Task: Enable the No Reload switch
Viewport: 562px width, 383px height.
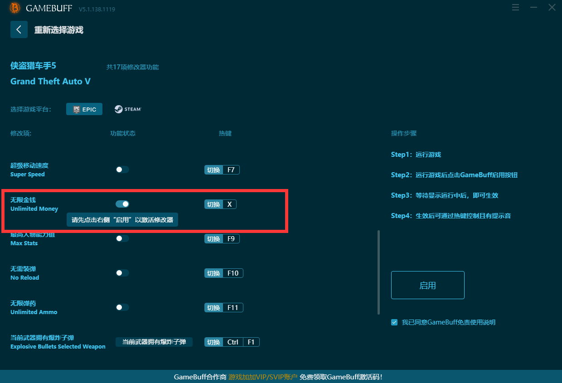Action: tap(122, 273)
